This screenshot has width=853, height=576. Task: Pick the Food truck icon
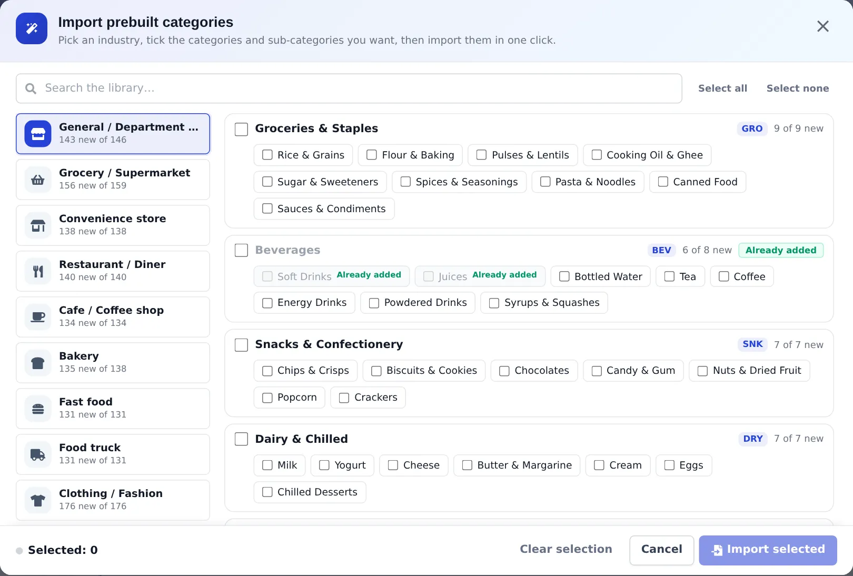pos(38,454)
